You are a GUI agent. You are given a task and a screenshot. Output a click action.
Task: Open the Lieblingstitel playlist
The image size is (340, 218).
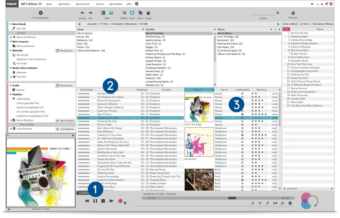coord(23,99)
